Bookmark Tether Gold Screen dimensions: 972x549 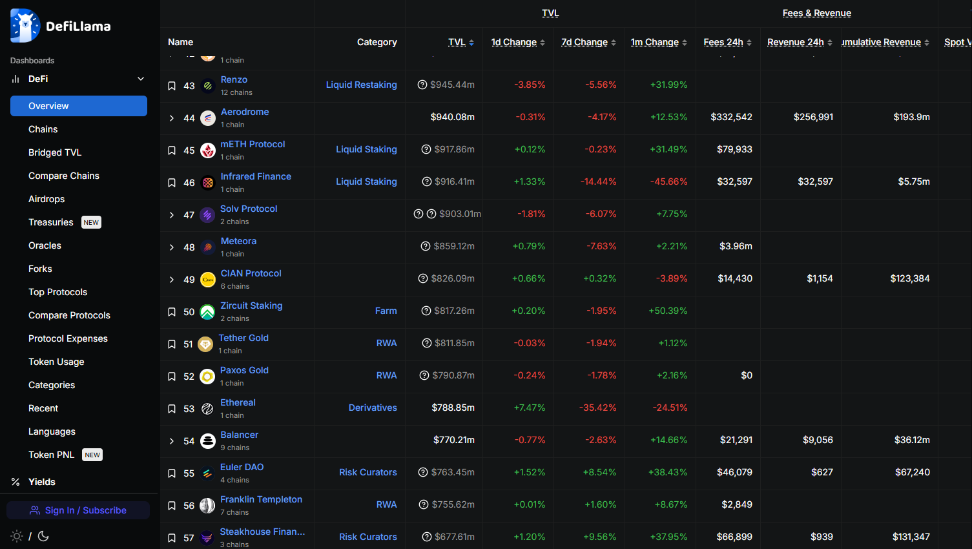click(x=172, y=344)
